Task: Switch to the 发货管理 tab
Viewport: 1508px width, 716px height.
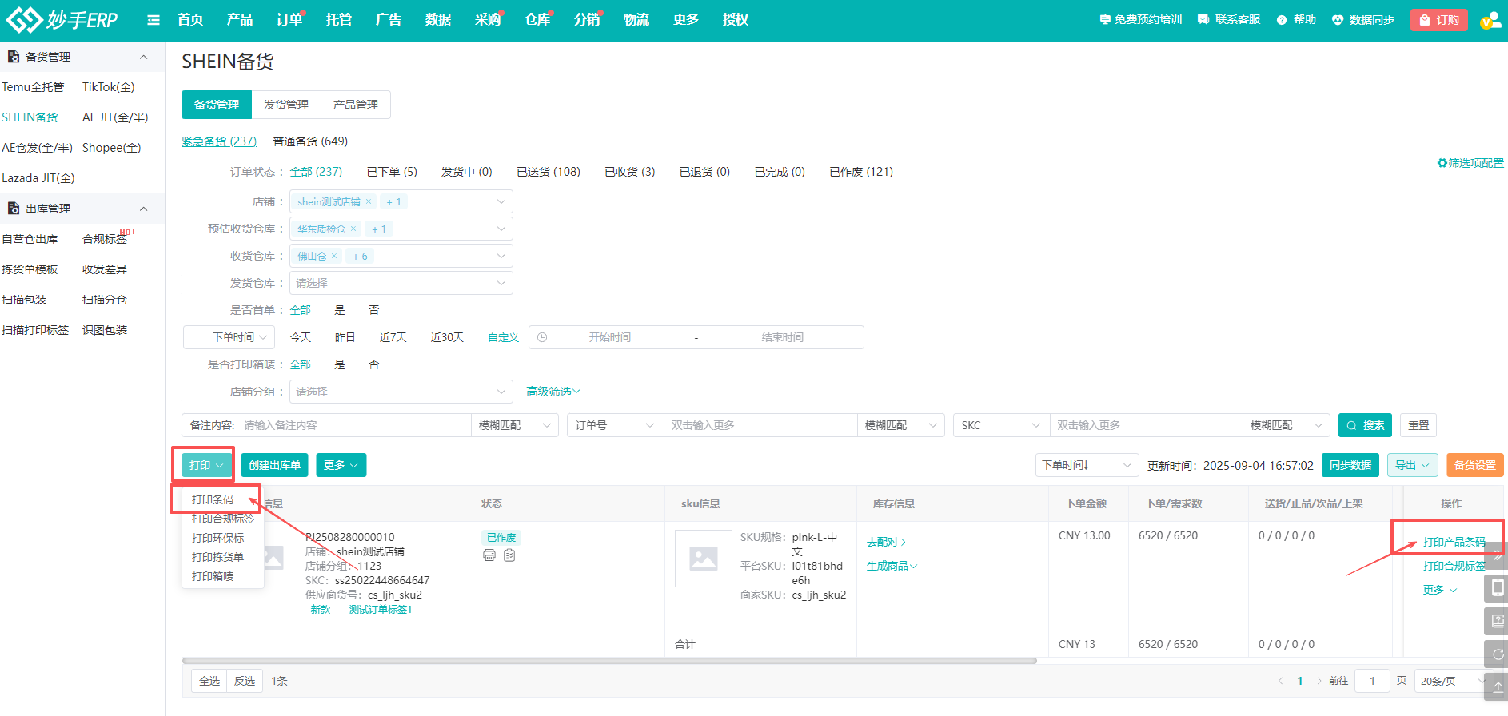Action: point(285,105)
